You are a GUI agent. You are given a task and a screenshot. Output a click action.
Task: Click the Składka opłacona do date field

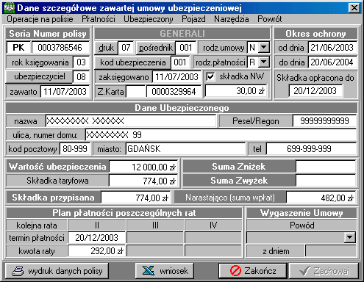pos(315,91)
